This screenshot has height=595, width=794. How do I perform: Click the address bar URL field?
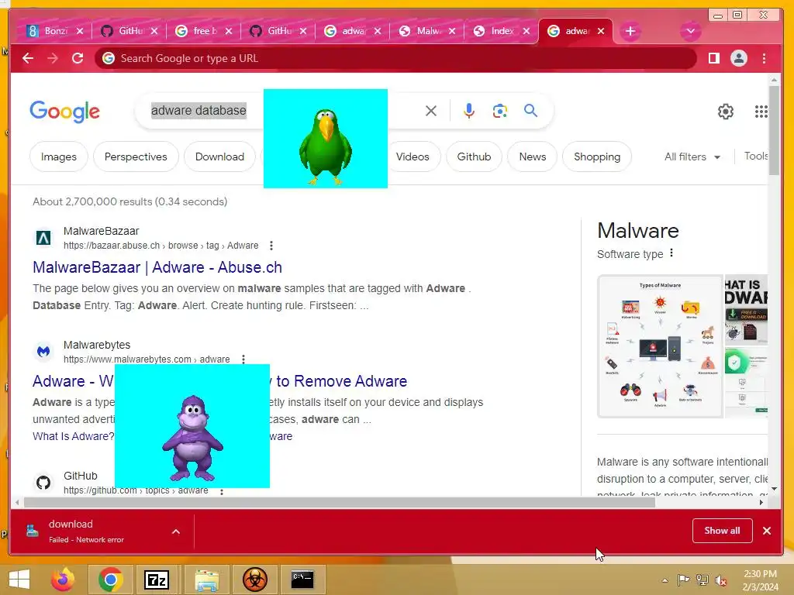(x=395, y=58)
